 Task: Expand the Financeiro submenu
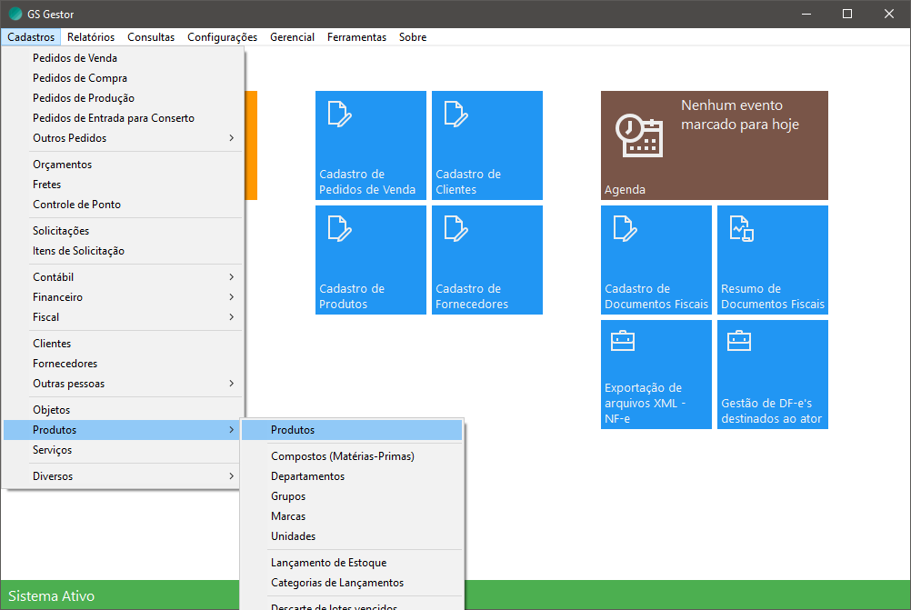click(x=123, y=297)
